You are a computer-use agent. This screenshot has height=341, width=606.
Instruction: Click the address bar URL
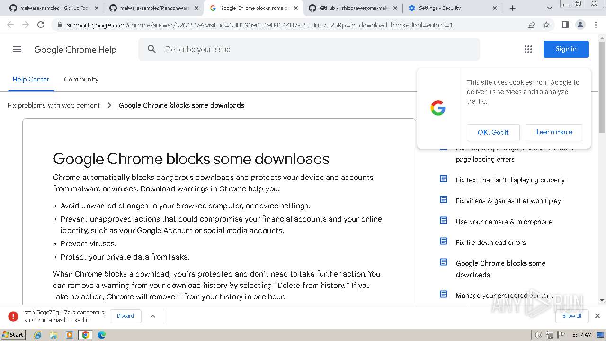point(259,25)
